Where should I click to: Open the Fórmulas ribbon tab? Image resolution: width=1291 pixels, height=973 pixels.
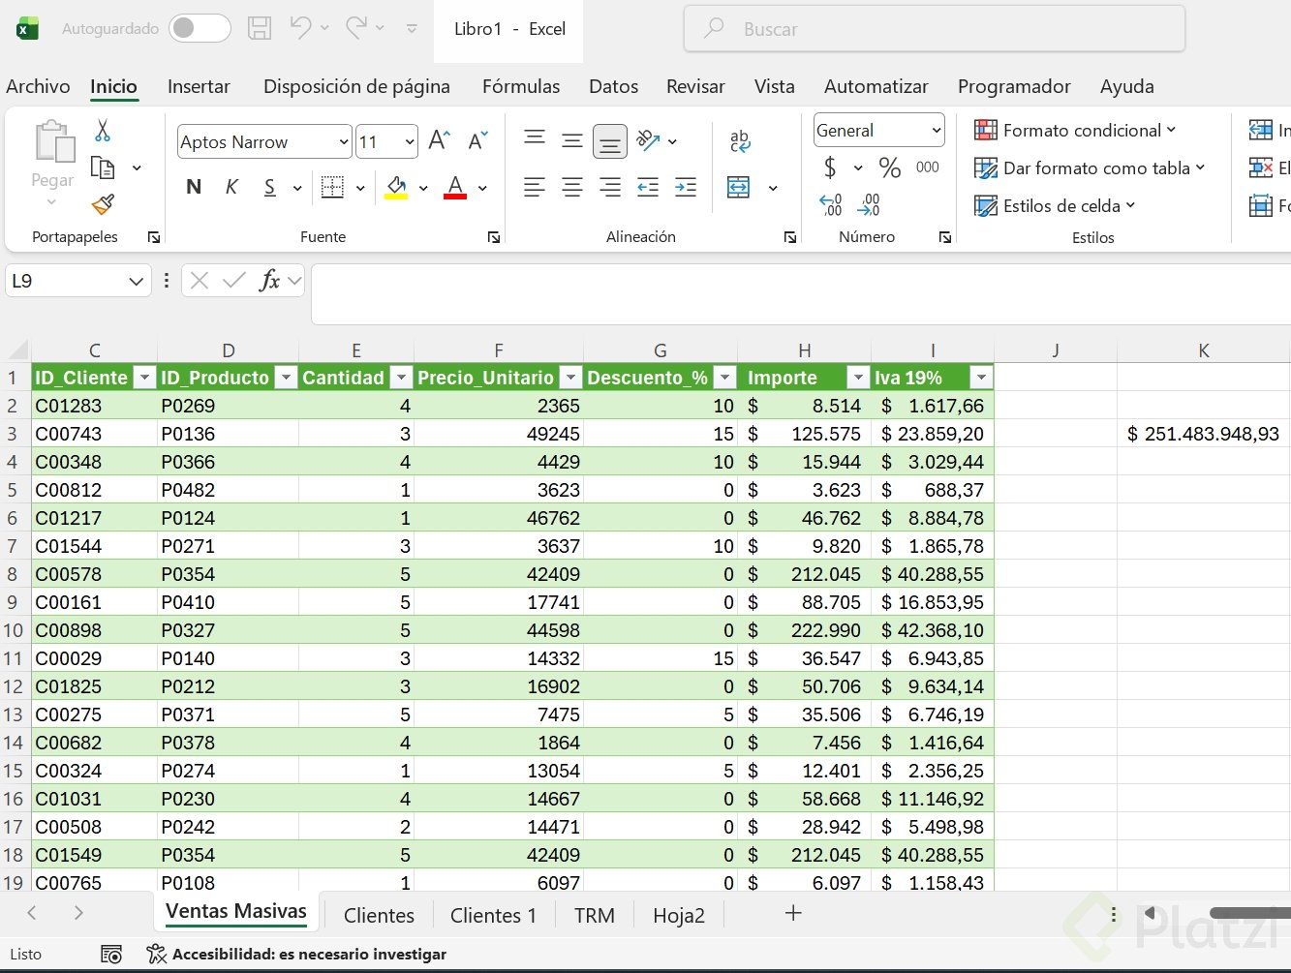pyautogui.click(x=521, y=86)
